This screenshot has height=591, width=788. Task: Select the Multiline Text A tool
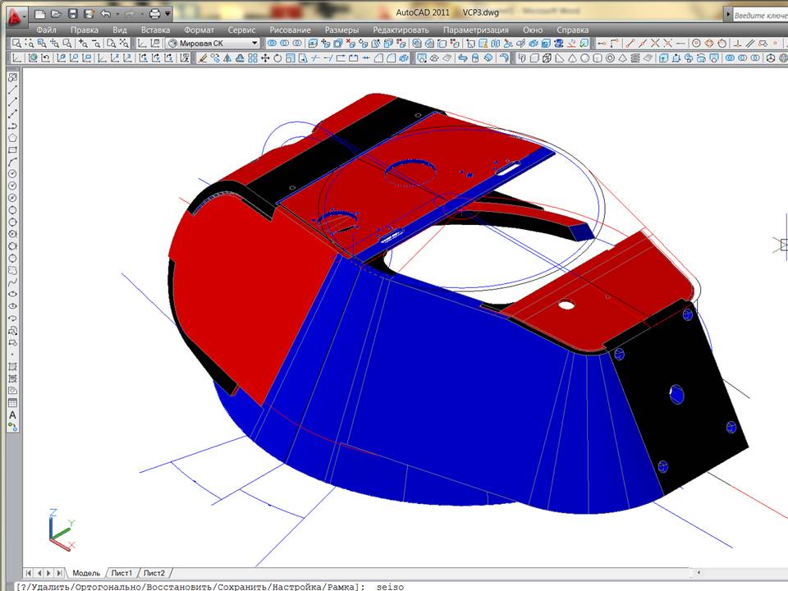coord(12,415)
